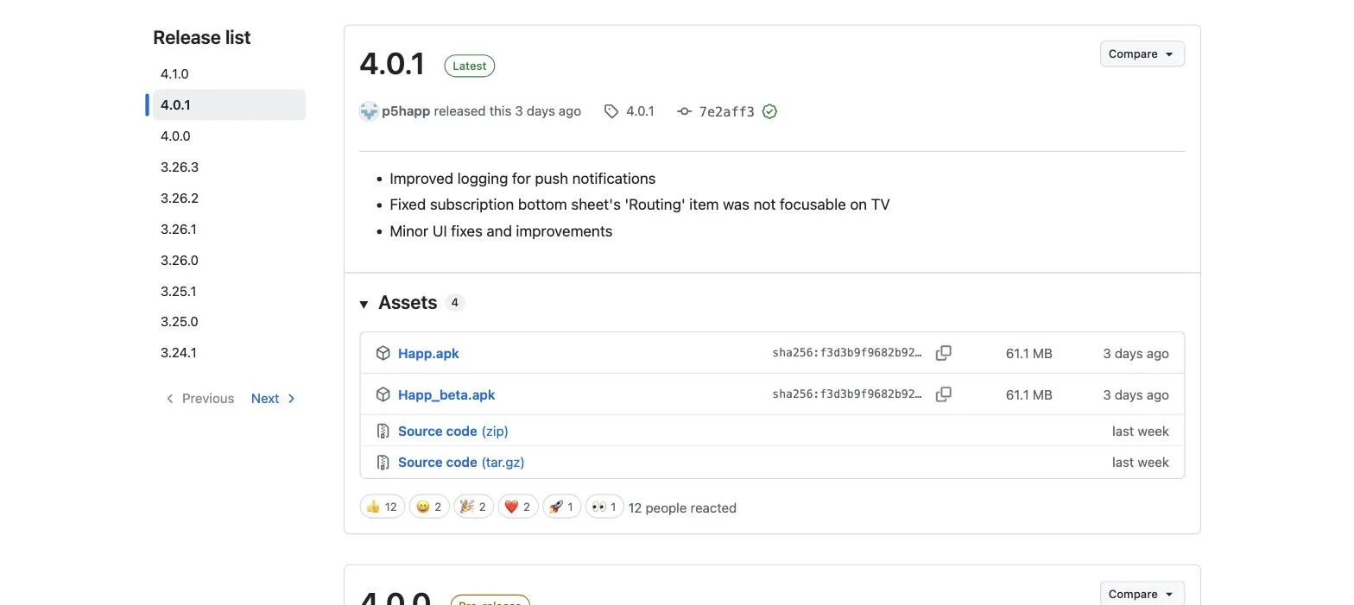Select release 3.26.1 in the release list

pyautogui.click(x=229, y=229)
